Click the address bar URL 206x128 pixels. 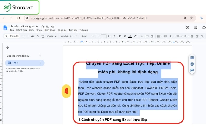coord(89,18)
